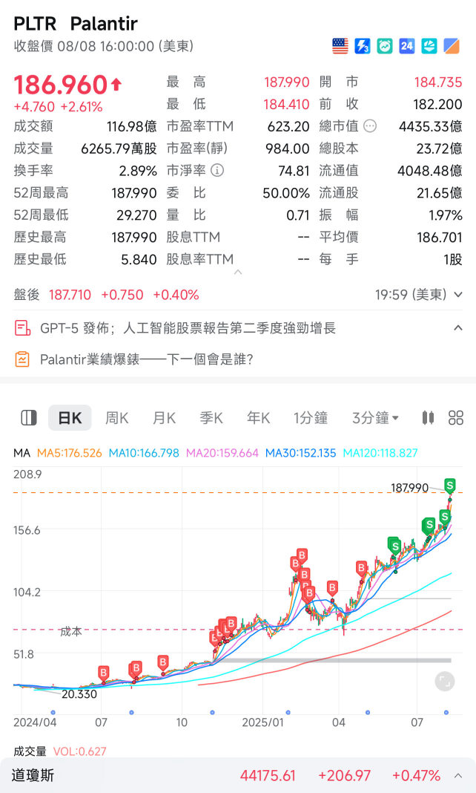Switch to the 周K chart tab
476x793 pixels.
point(116,418)
